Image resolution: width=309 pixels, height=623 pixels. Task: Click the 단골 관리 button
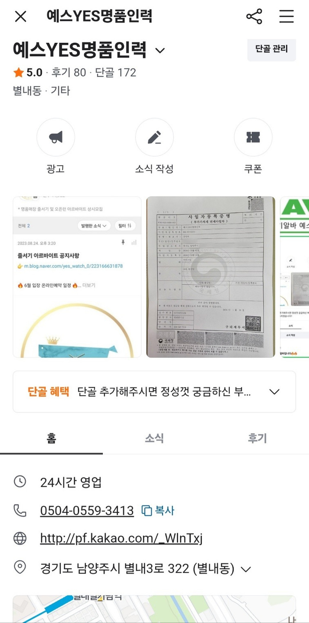click(x=271, y=49)
